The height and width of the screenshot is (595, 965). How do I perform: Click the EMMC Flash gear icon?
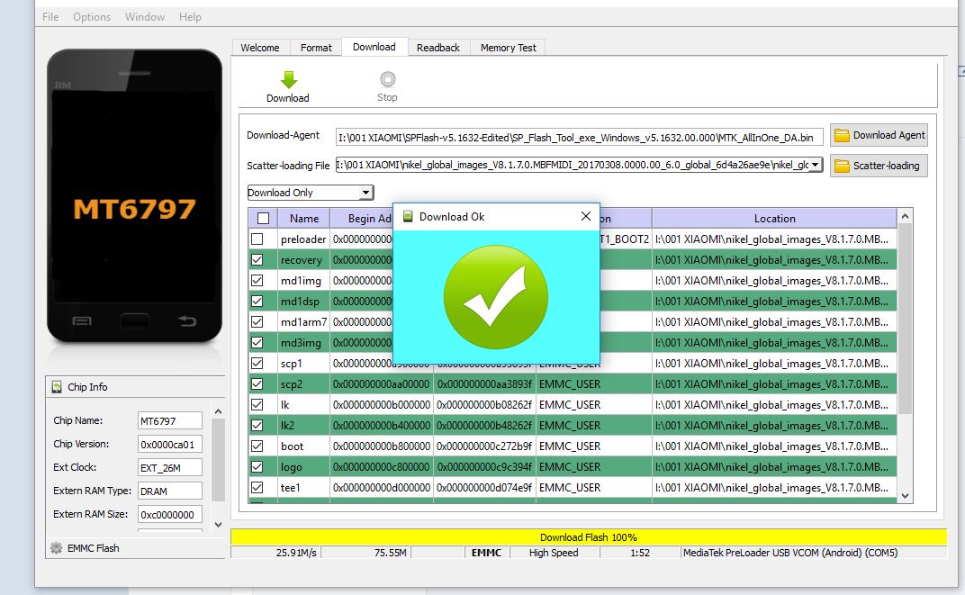click(x=57, y=548)
